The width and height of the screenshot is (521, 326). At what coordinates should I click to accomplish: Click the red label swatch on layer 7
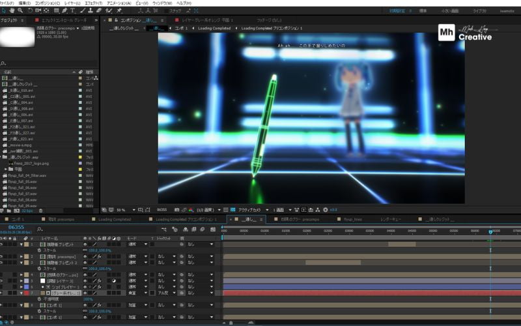click(27, 293)
